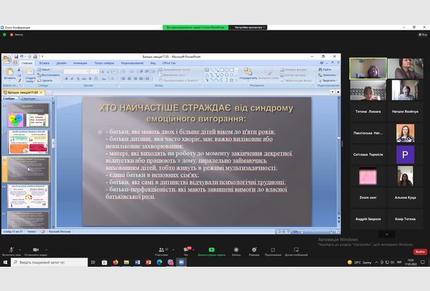Screen dimensions: 430x291
Task: Open the Select (Выделить) dropdown
Action: coord(328,80)
